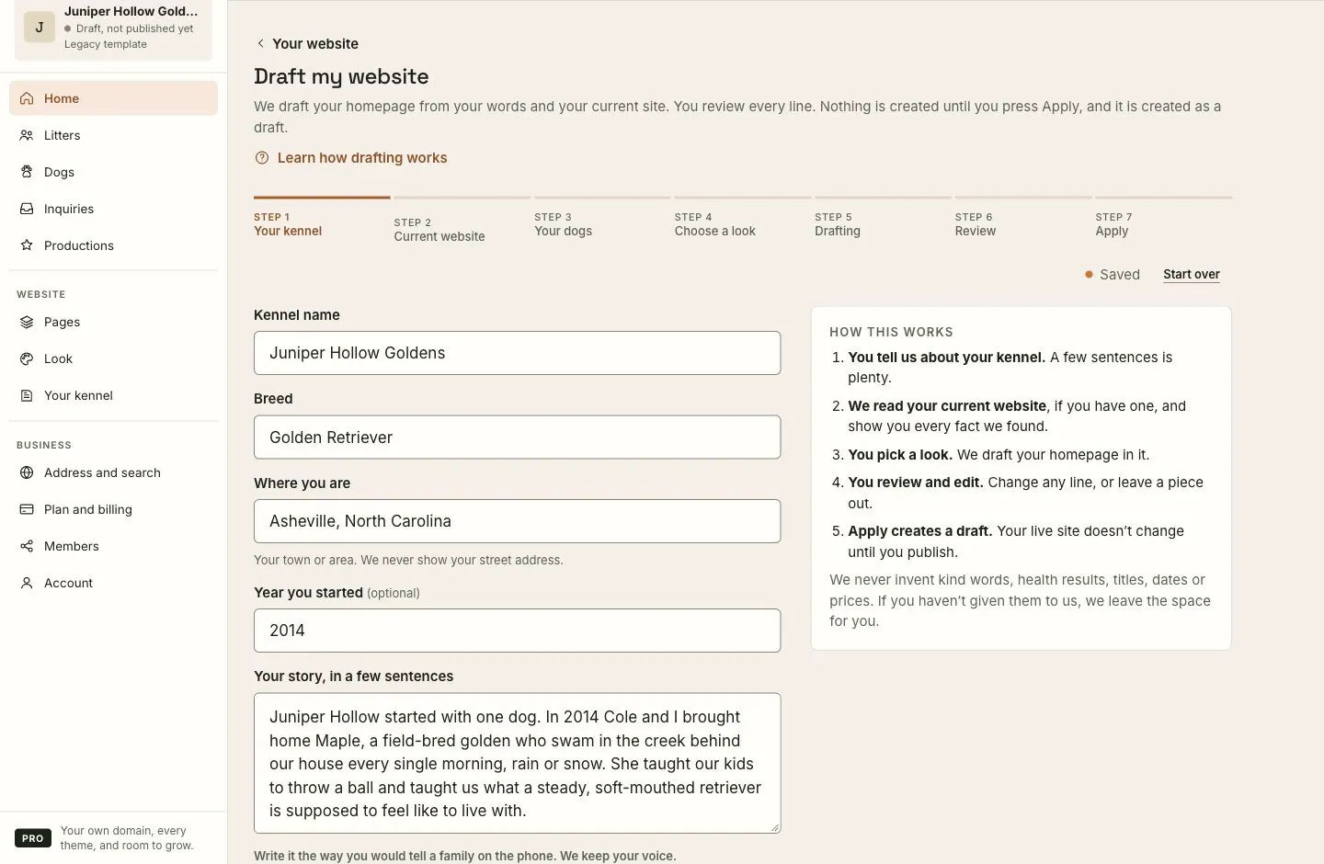Click the Litters people icon
1324x864 pixels.
pos(27,135)
